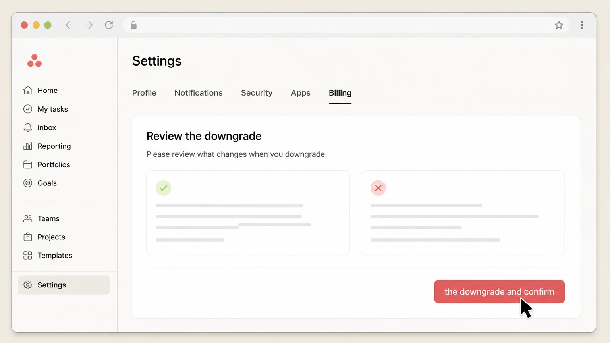This screenshot has height=343, width=610.
Task: Click the Projects label
Action: [x=51, y=237]
